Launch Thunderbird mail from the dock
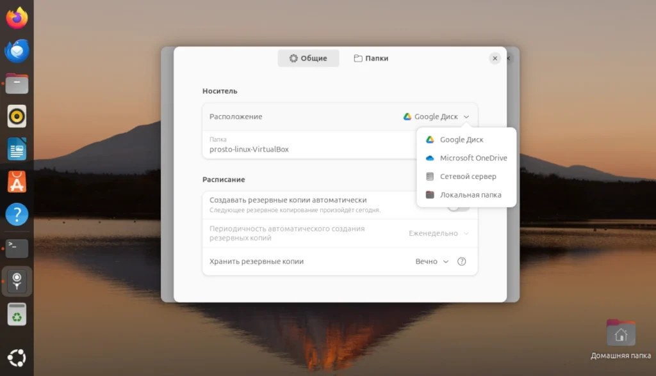 (17, 51)
